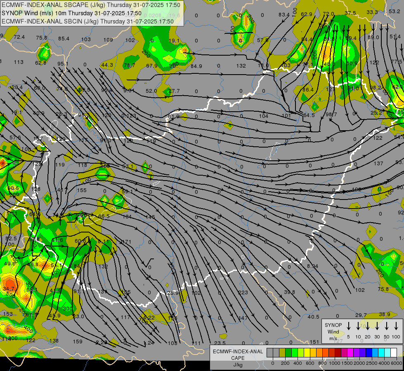Click the map value 59.1
The width and height of the screenshot is (404, 371).
click(x=127, y=192)
